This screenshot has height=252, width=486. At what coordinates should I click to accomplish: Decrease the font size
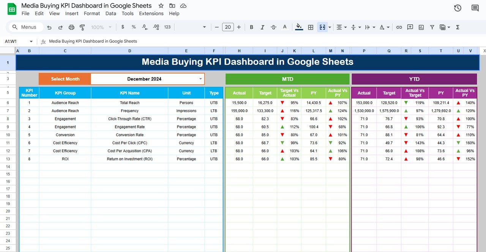point(217,27)
